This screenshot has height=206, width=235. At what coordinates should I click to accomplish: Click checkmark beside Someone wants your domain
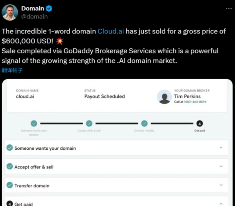(10, 148)
